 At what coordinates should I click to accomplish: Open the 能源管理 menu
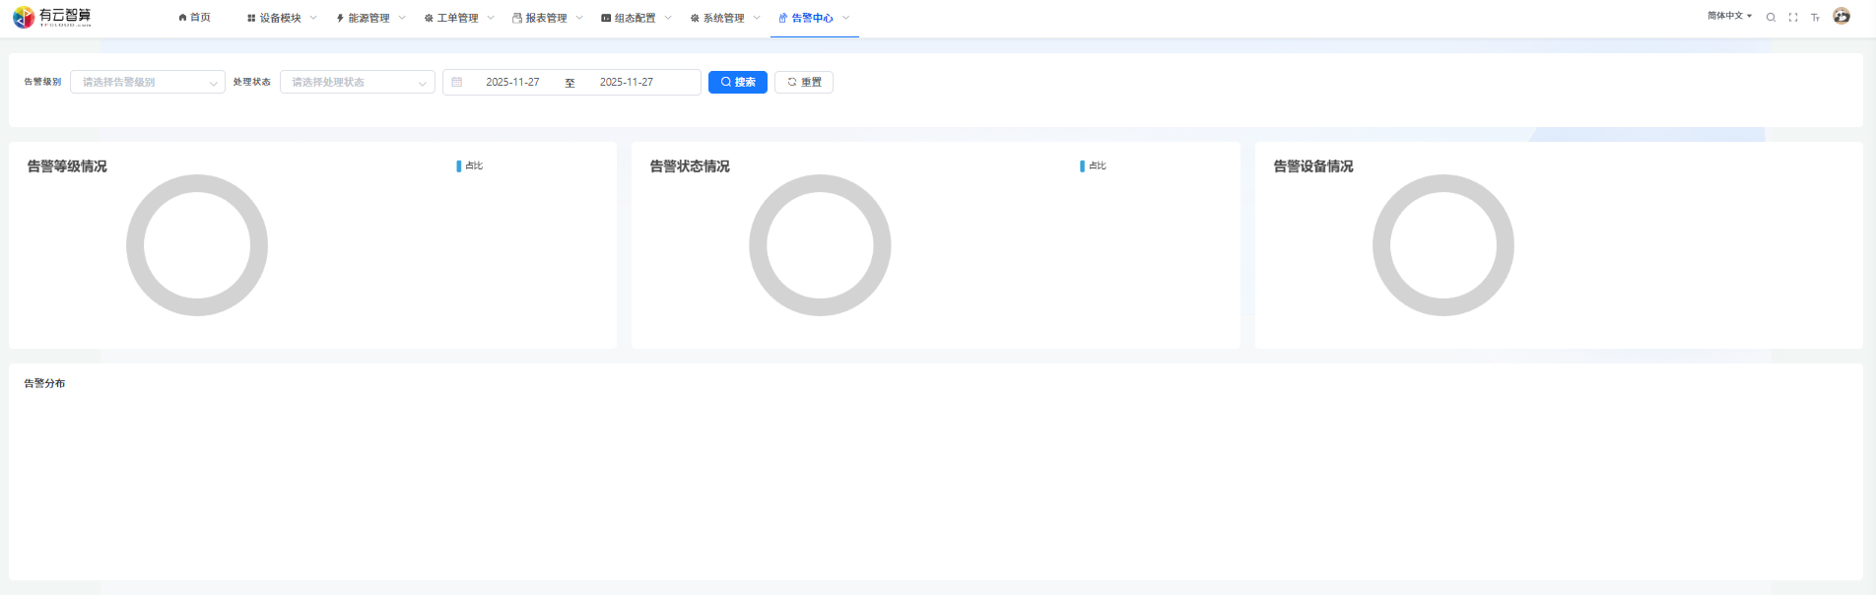tap(369, 18)
